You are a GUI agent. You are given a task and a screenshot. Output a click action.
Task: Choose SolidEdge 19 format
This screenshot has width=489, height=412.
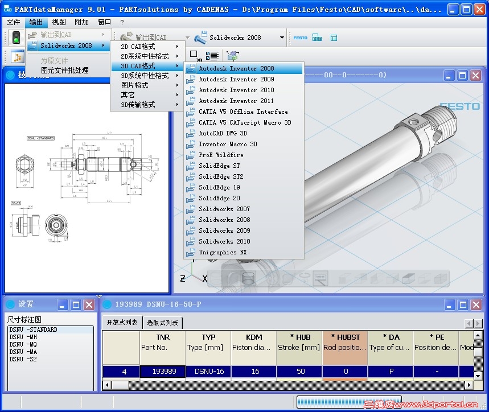coord(244,187)
